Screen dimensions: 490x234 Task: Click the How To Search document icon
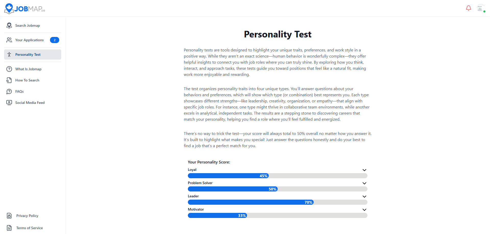coord(9,80)
